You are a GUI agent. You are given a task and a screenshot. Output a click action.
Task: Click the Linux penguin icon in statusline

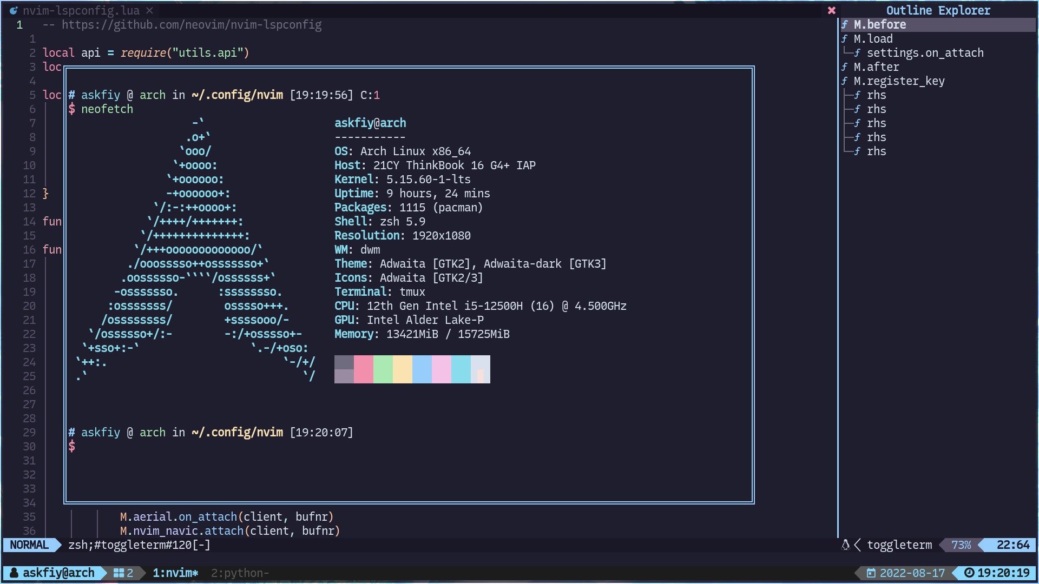click(845, 545)
